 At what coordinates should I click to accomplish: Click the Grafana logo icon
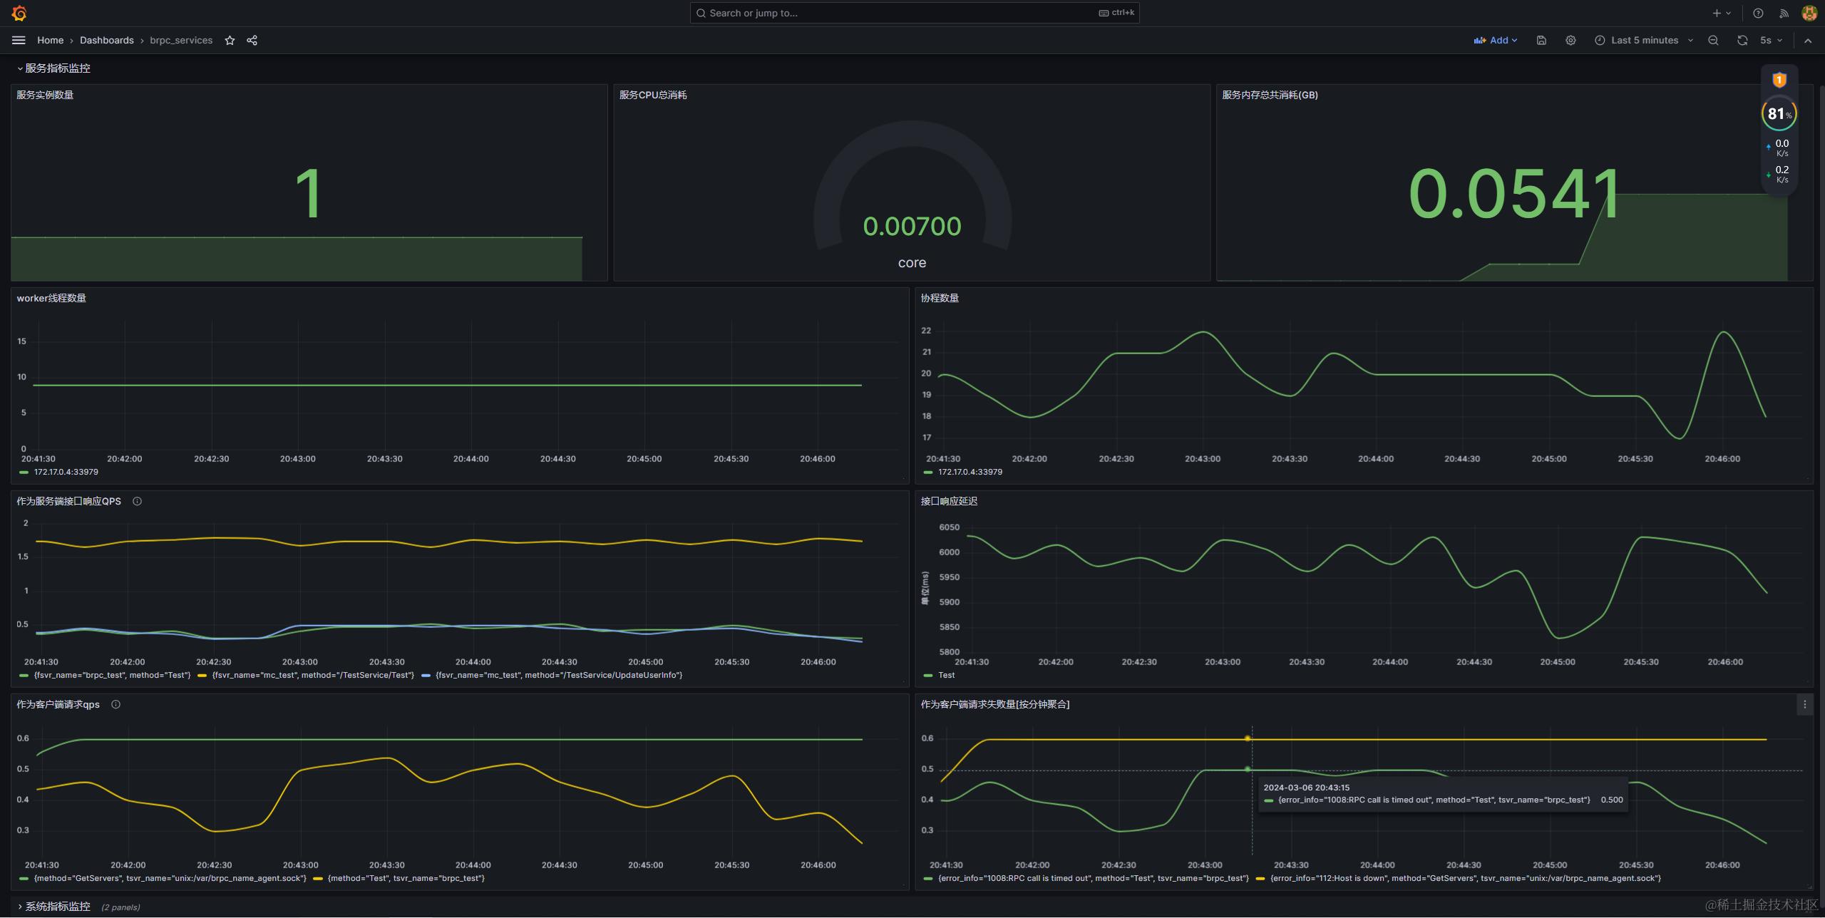(19, 13)
